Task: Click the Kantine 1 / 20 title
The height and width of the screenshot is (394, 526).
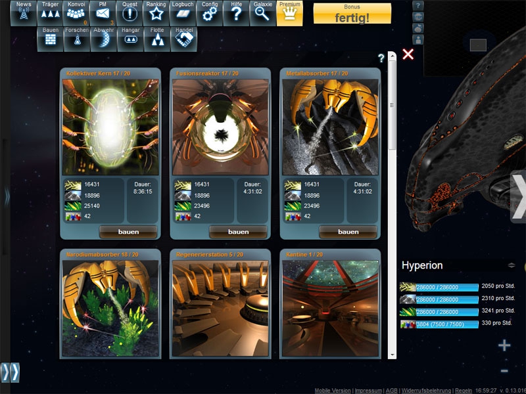Action: click(304, 255)
